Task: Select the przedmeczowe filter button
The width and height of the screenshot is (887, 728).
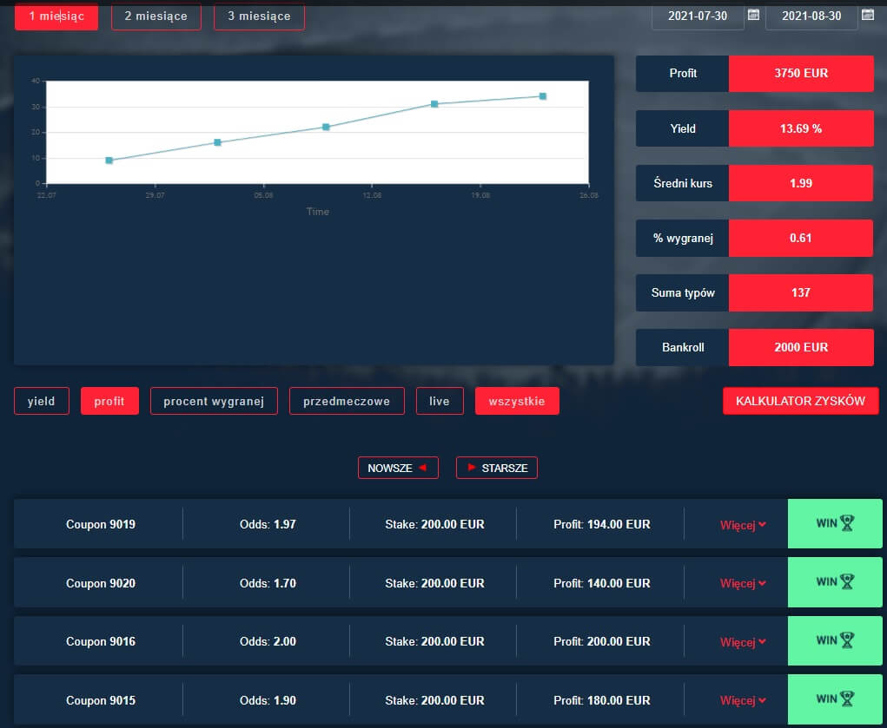Action: [347, 402]
